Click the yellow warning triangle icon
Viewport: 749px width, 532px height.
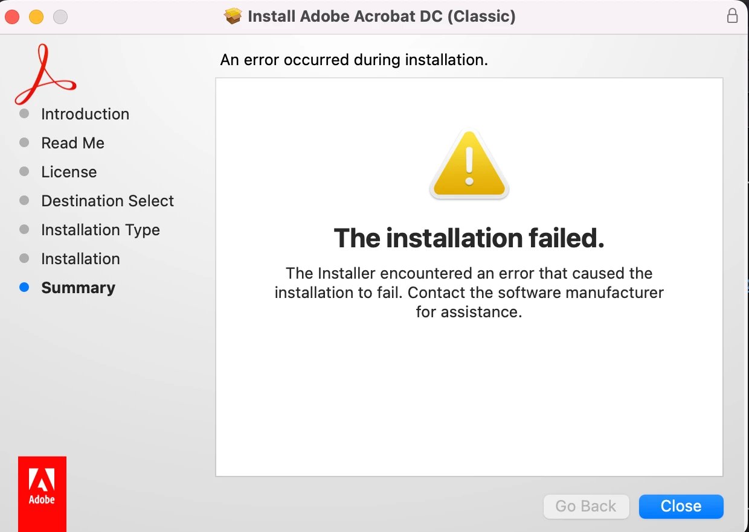click(x=469, y=165)
